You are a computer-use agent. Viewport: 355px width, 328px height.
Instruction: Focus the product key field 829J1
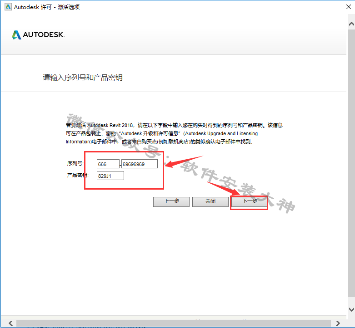[x=110, y=176]
